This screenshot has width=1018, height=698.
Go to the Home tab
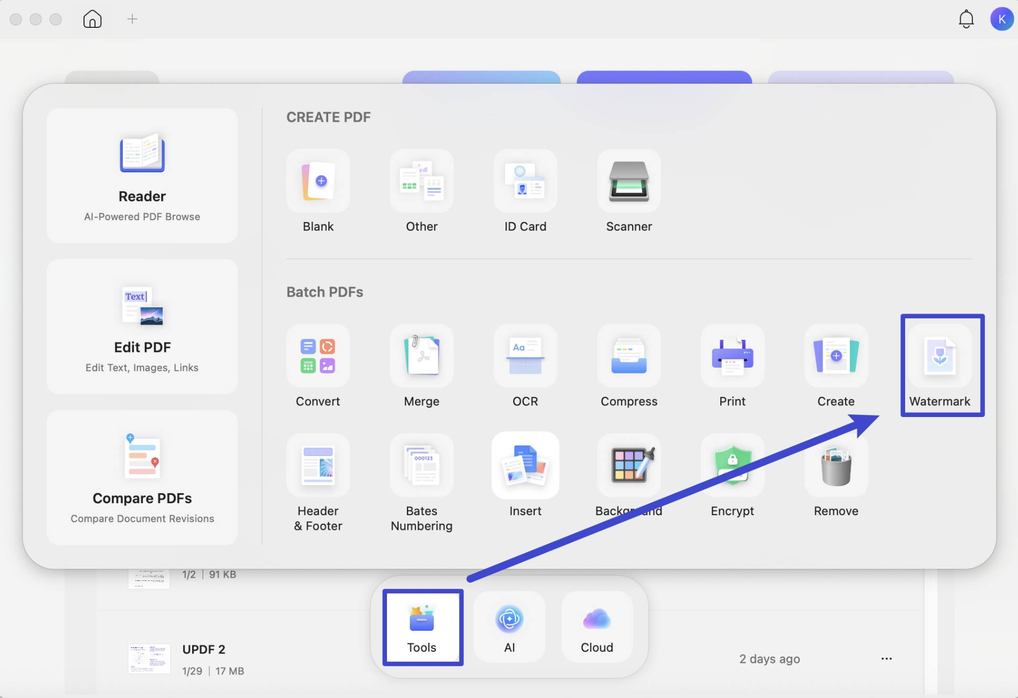coord(92,19)
